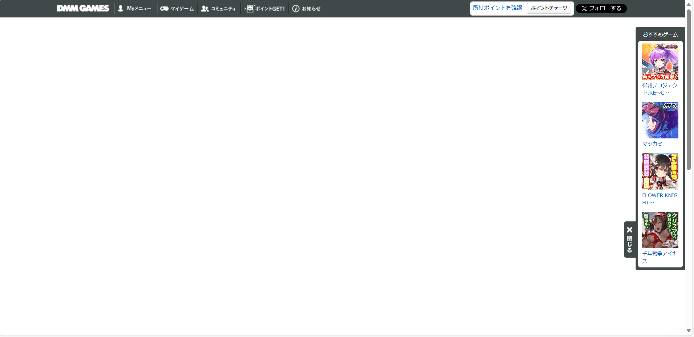Image resolution: width=694 pixels, height=337 pixels.
Task: Click the scrollbar up arrow
Action: 689,4
